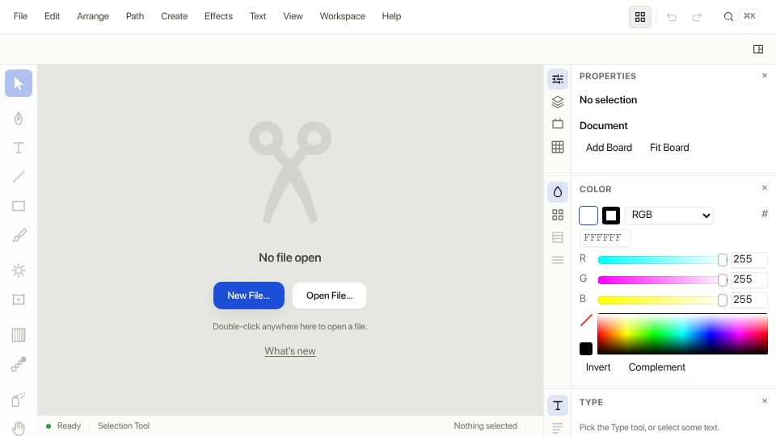This screenshot has width=776, height=436.
Task: Click the Undo arrow
Action: tap(672, 17)
